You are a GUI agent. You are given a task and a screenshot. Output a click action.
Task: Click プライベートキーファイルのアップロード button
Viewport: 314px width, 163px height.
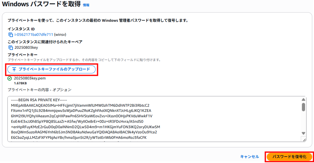coord(52,69)
